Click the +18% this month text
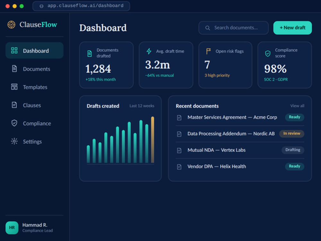Screen dimensions: 321x241 (x=100, y=79)
